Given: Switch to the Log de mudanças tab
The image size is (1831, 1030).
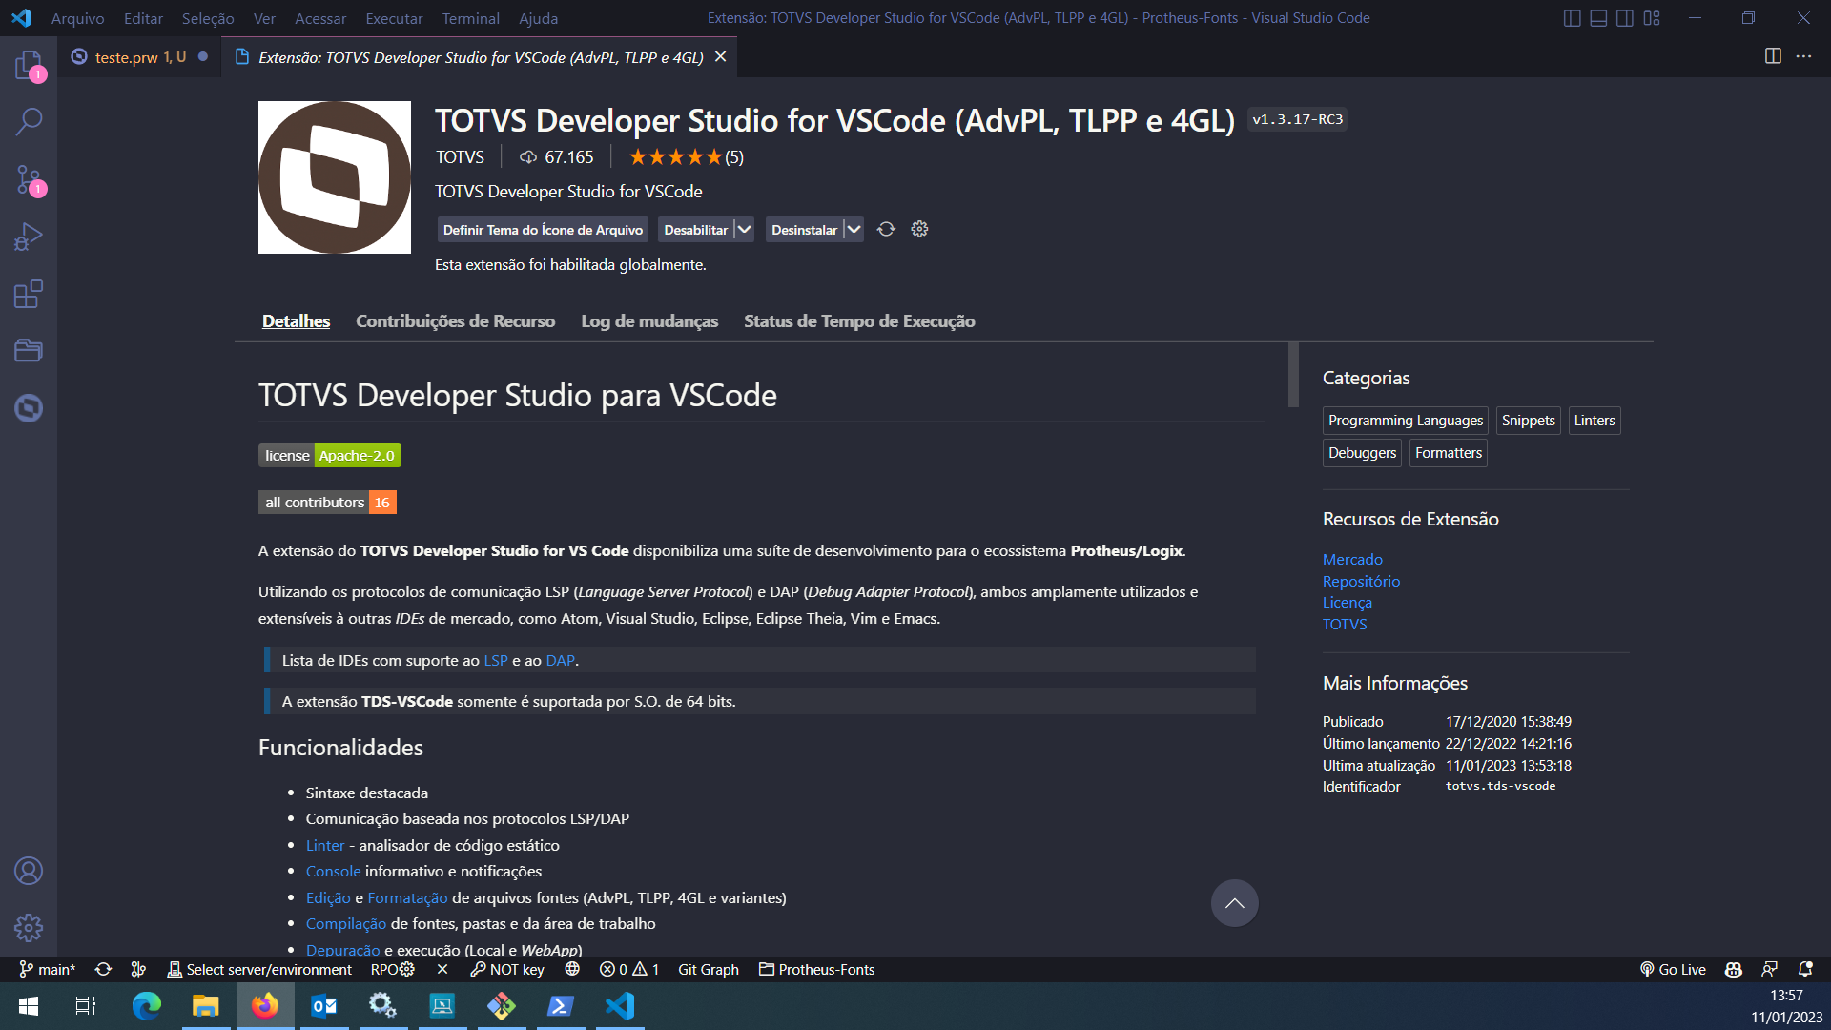Looking at the screenshot, I should (x=649, y=321).
